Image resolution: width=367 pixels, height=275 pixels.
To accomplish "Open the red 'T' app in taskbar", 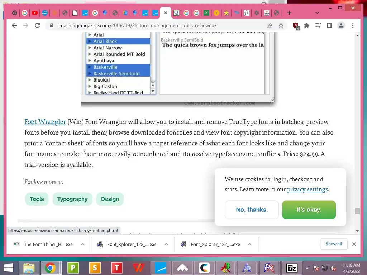I will click(117, 268).
